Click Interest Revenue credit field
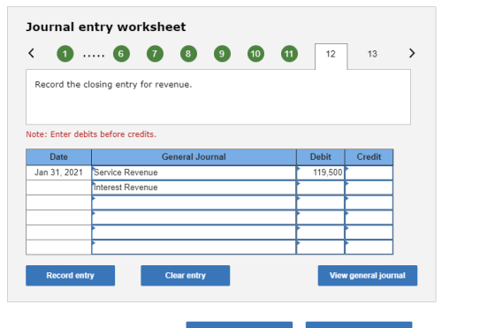The image size is (495, 328). [x=369, y=187]
